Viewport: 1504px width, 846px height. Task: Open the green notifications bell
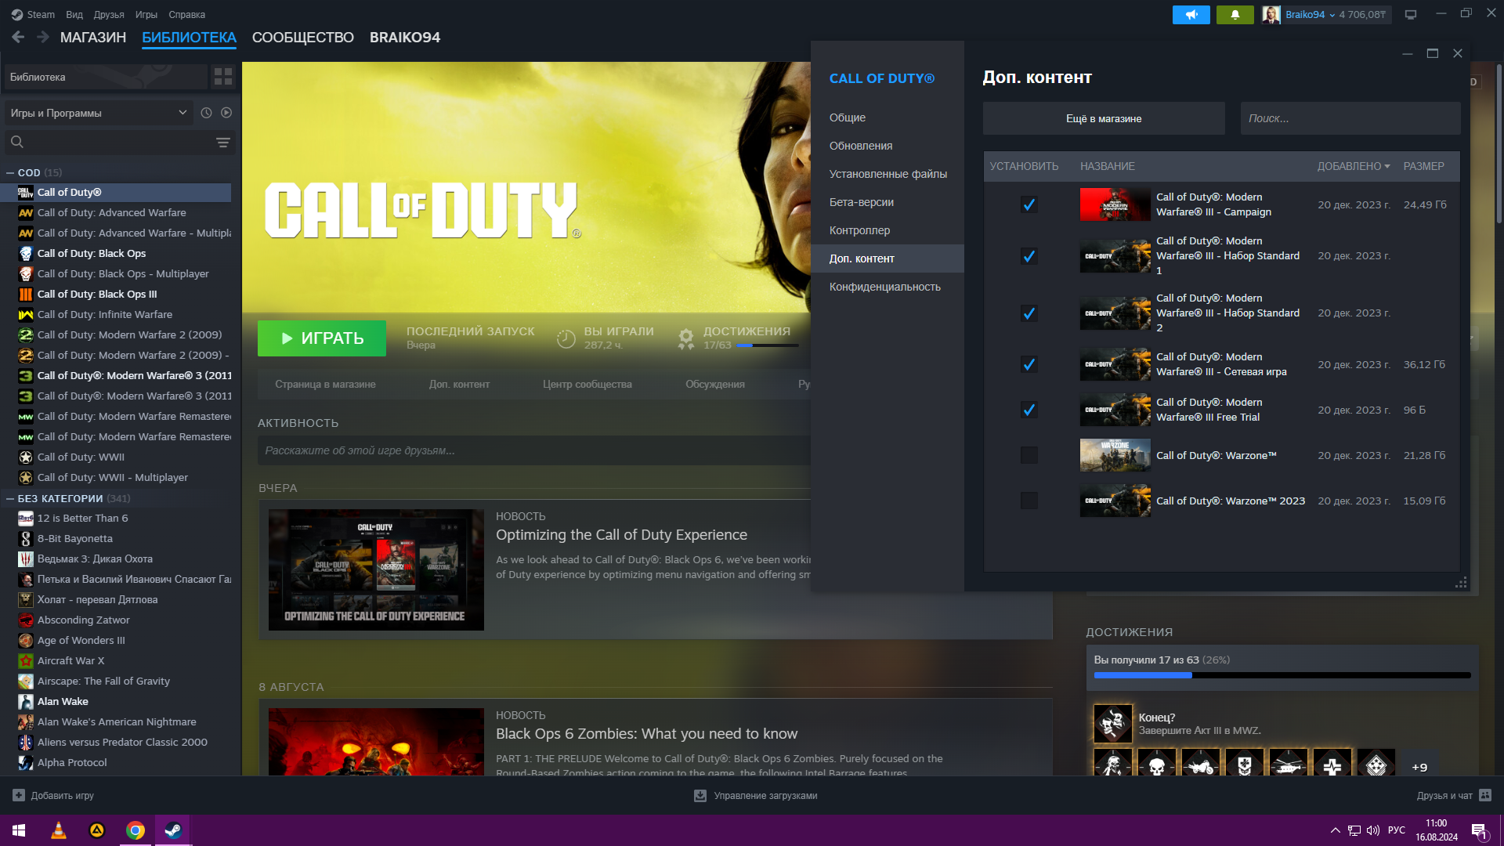point(1235,15)
